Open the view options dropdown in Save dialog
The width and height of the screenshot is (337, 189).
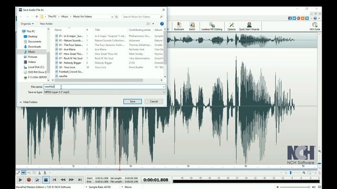pyautogui.click(x=153, y=24)
